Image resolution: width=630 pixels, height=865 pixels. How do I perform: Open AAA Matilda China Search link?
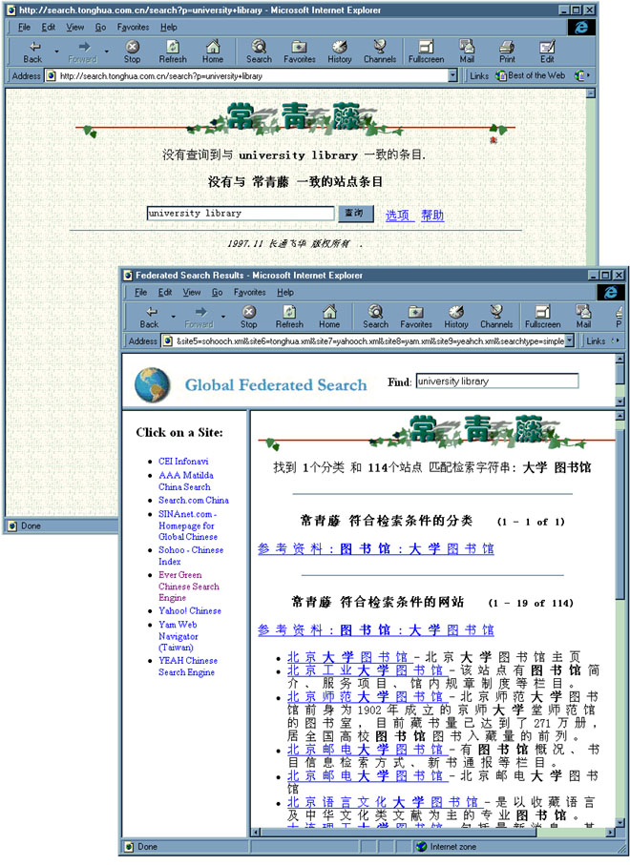coord(186,481)
